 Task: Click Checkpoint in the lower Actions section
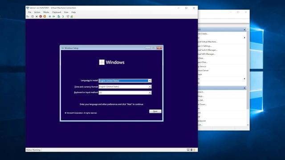point(202,121)
